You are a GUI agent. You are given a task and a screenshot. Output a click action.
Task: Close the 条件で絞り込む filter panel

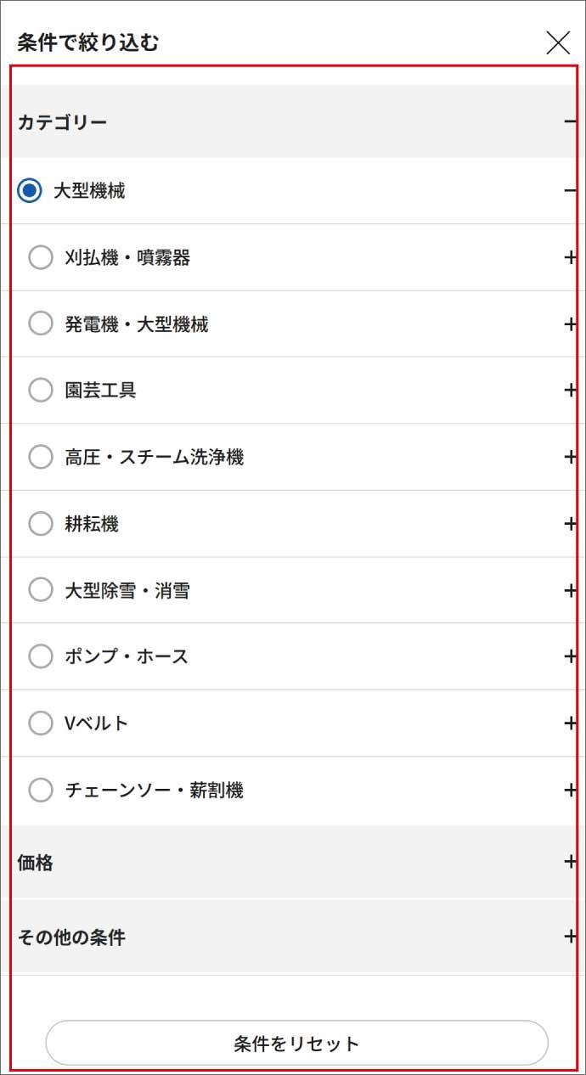(558, 42)
